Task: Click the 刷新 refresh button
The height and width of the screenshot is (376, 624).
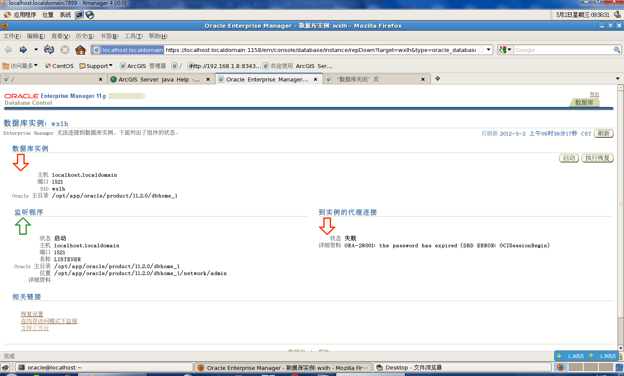Action: pyautogui.click(x=604, y=133)
